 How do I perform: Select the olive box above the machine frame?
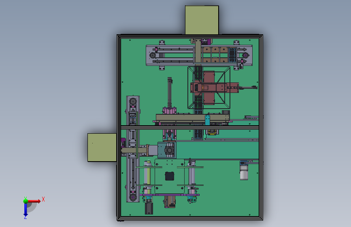click(x=202, y=20)
